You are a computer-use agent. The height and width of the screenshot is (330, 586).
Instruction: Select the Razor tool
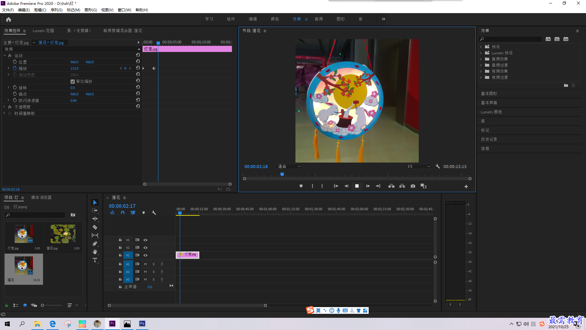pyautogui.click(x=95, y=227)
